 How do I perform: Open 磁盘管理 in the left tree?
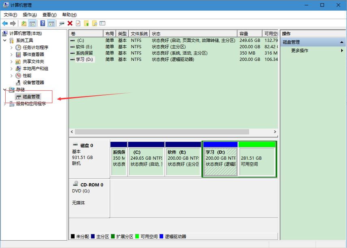point(31,96)
